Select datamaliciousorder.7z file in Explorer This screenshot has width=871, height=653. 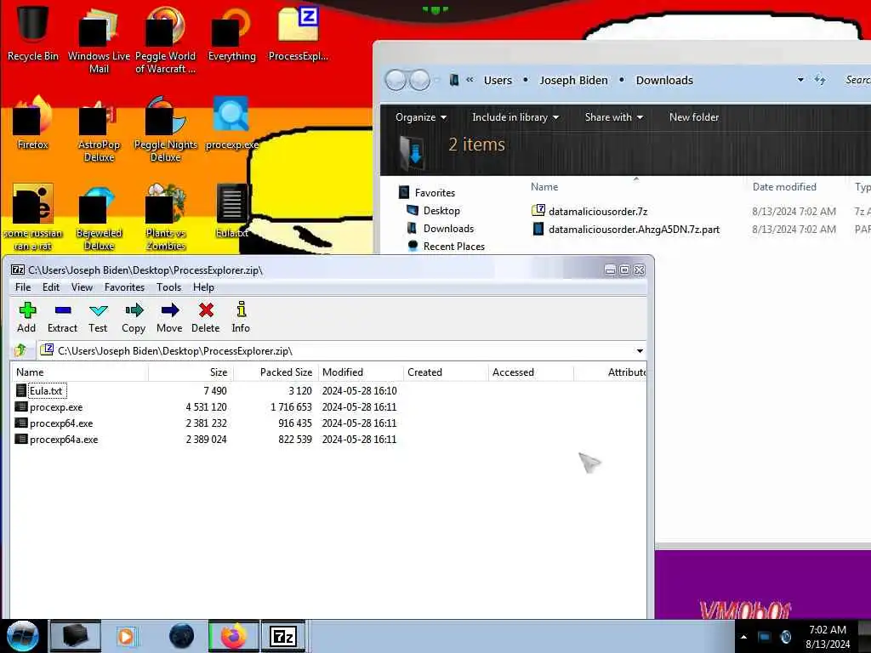(x=589, y=211)
